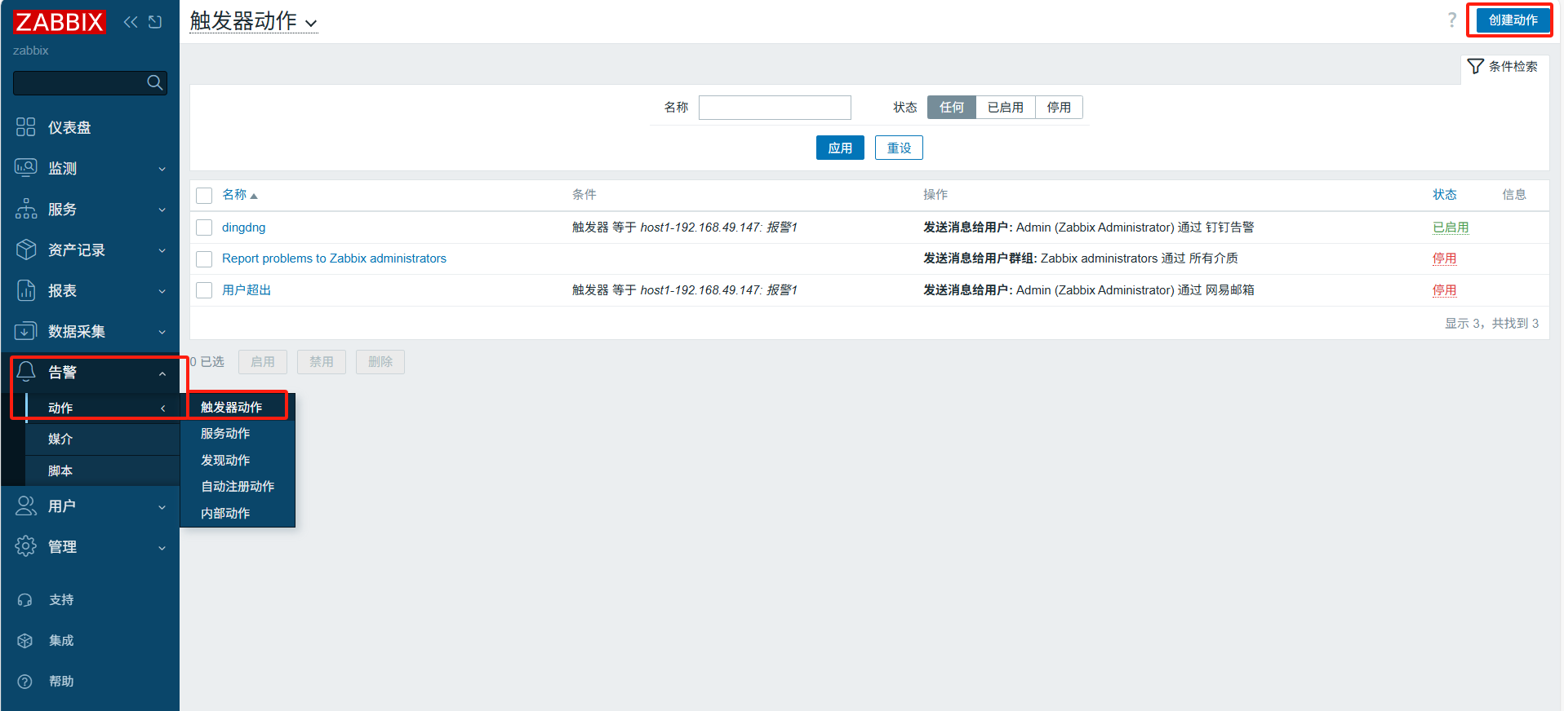Expand the 资产记录 menu chevron
This screenshot has width=1564, height=711.
point(162,250)
